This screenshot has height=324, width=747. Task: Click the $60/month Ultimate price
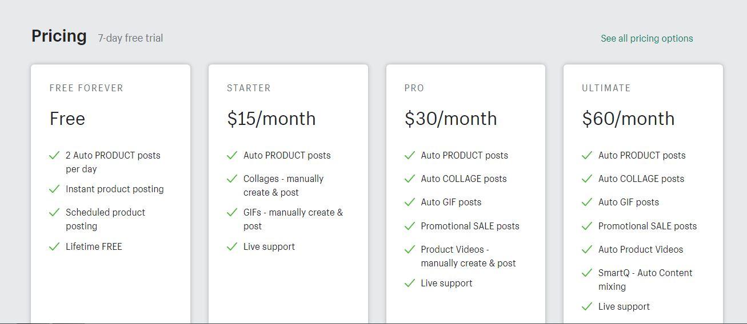pos(628,119)
